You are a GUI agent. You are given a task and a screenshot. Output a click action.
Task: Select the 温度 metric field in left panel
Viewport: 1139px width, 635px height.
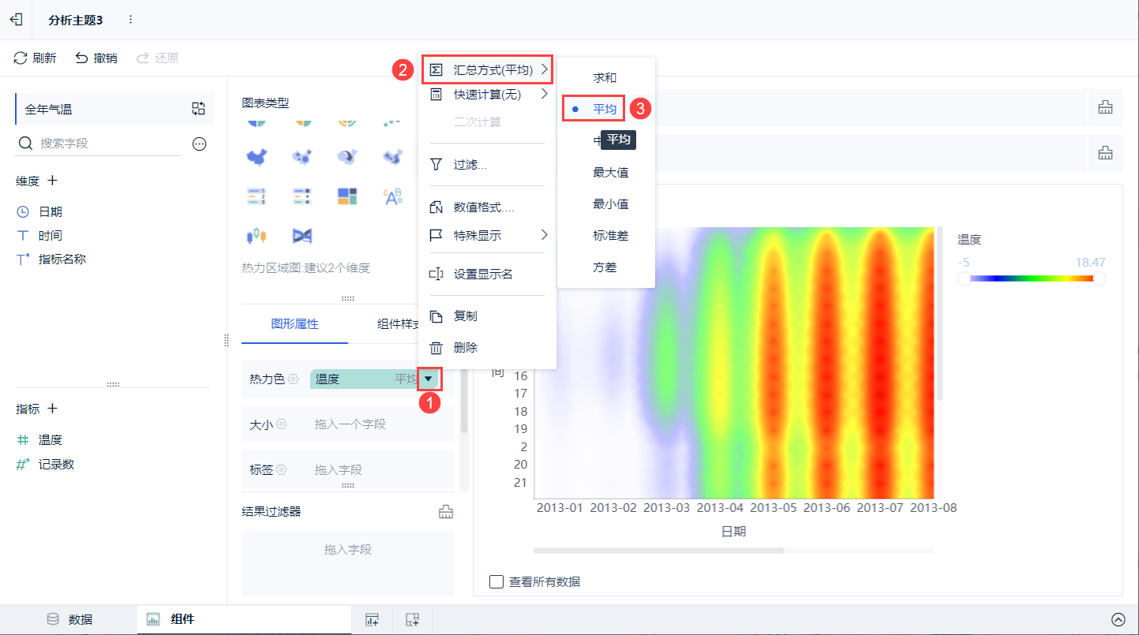point(51,440)
